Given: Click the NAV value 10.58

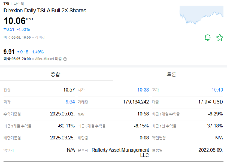Looking at the screenshot, I should (143, 114).
